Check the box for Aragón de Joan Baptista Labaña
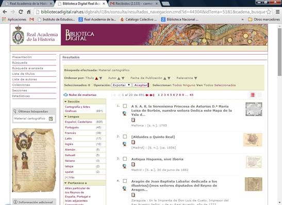 pyautogui.click(x=125, y=181)
